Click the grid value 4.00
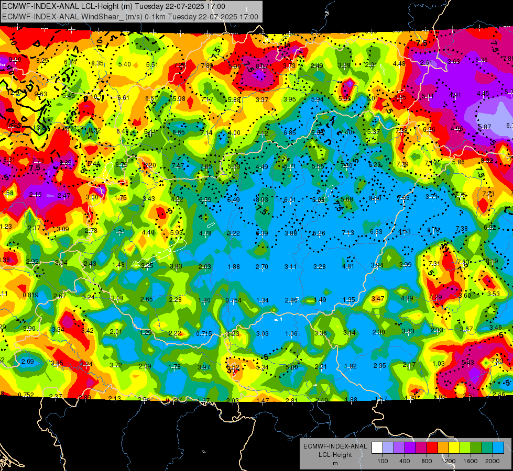Image resolution: width=513 pixels, height=471 pixels. [234, 133]
